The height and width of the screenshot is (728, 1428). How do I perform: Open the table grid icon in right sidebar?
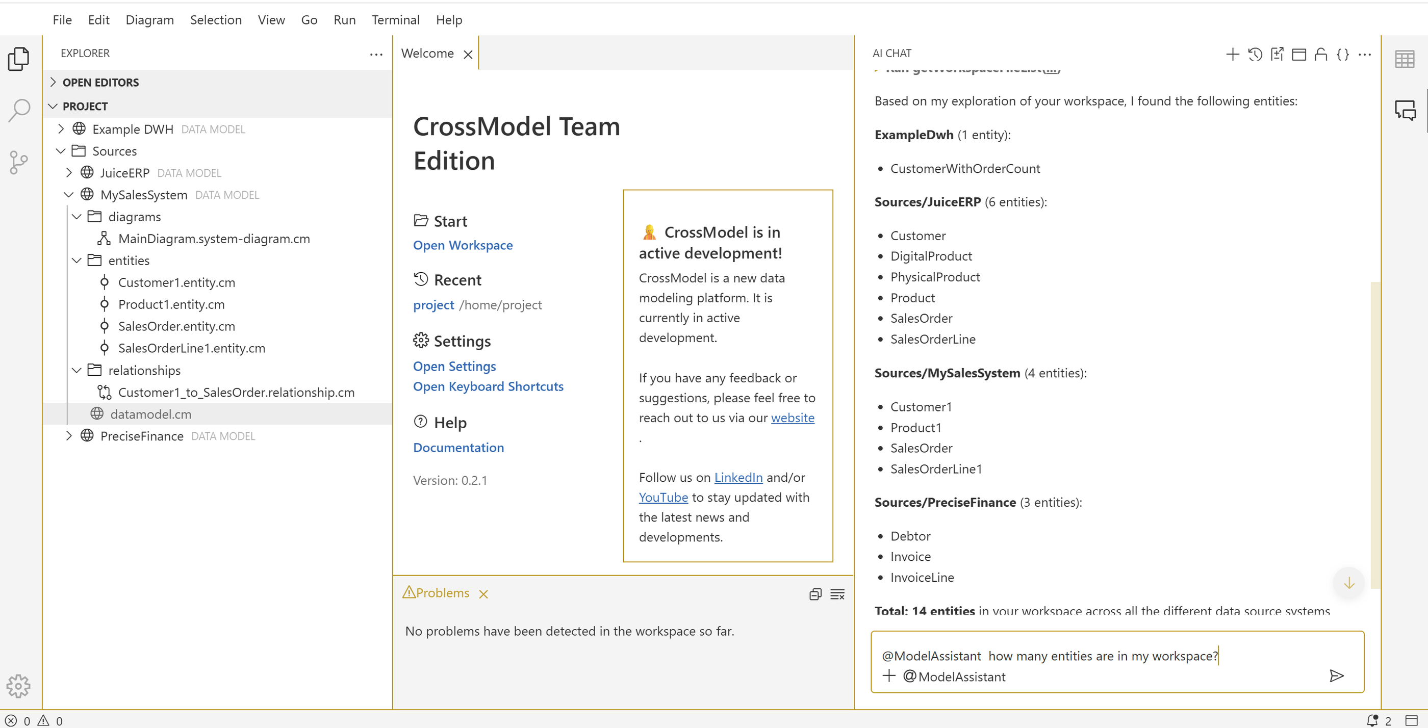tap(1404, 59)
